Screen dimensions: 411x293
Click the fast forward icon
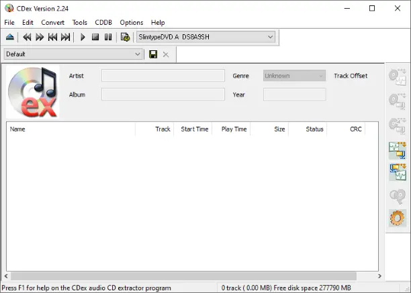pyautogui.click(x=40, y=37)
